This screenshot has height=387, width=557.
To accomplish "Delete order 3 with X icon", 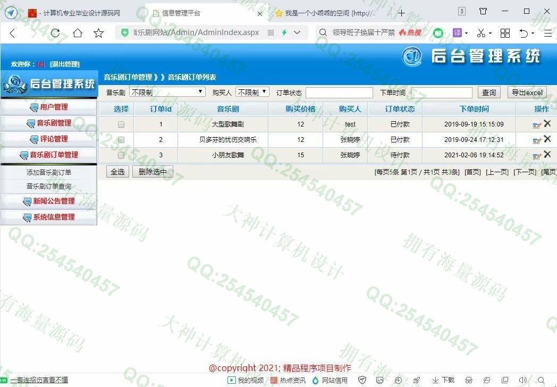I will [547, 154].
